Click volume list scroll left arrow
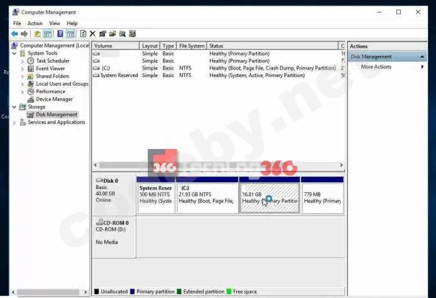Screen dimensions: 436x298 (x=96, y=165)
